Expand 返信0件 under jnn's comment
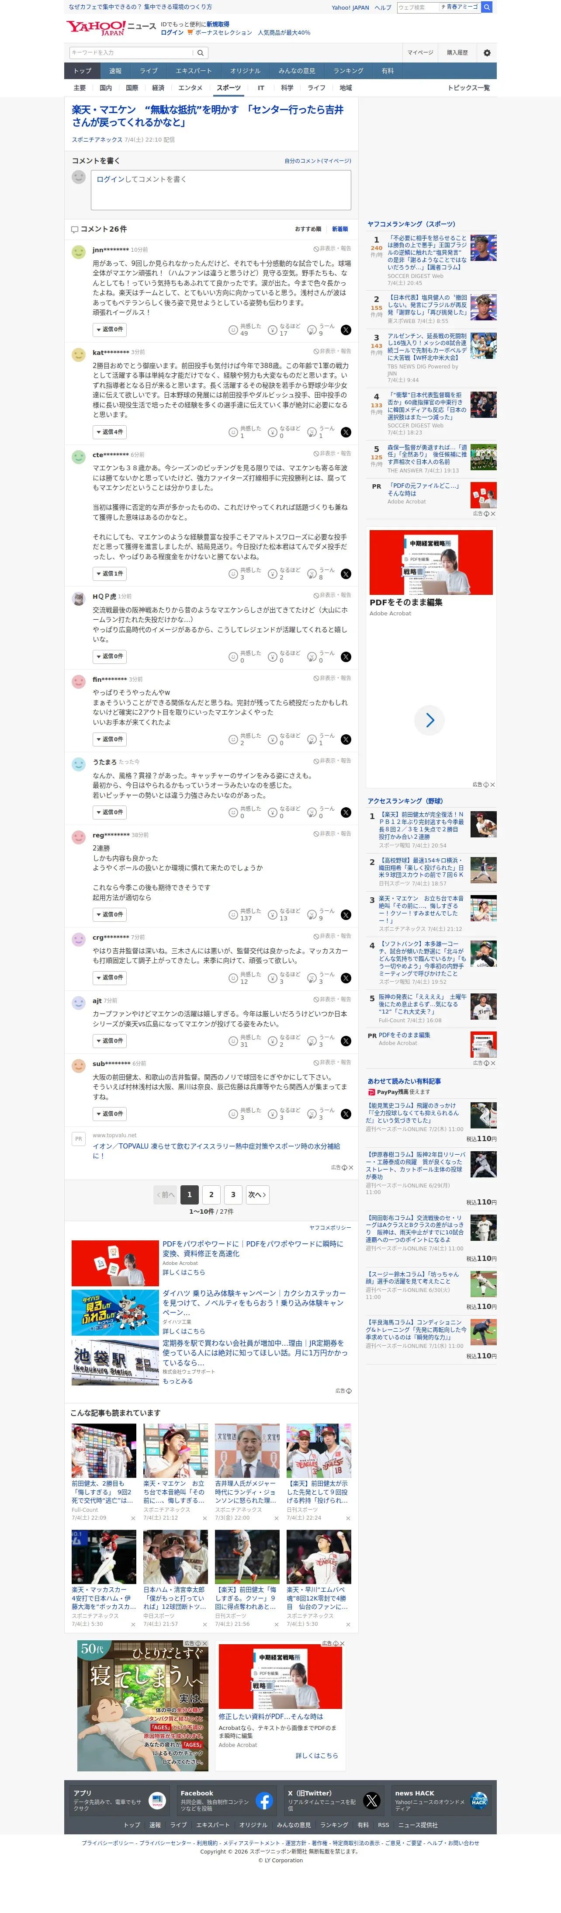 tap(110, 330)
